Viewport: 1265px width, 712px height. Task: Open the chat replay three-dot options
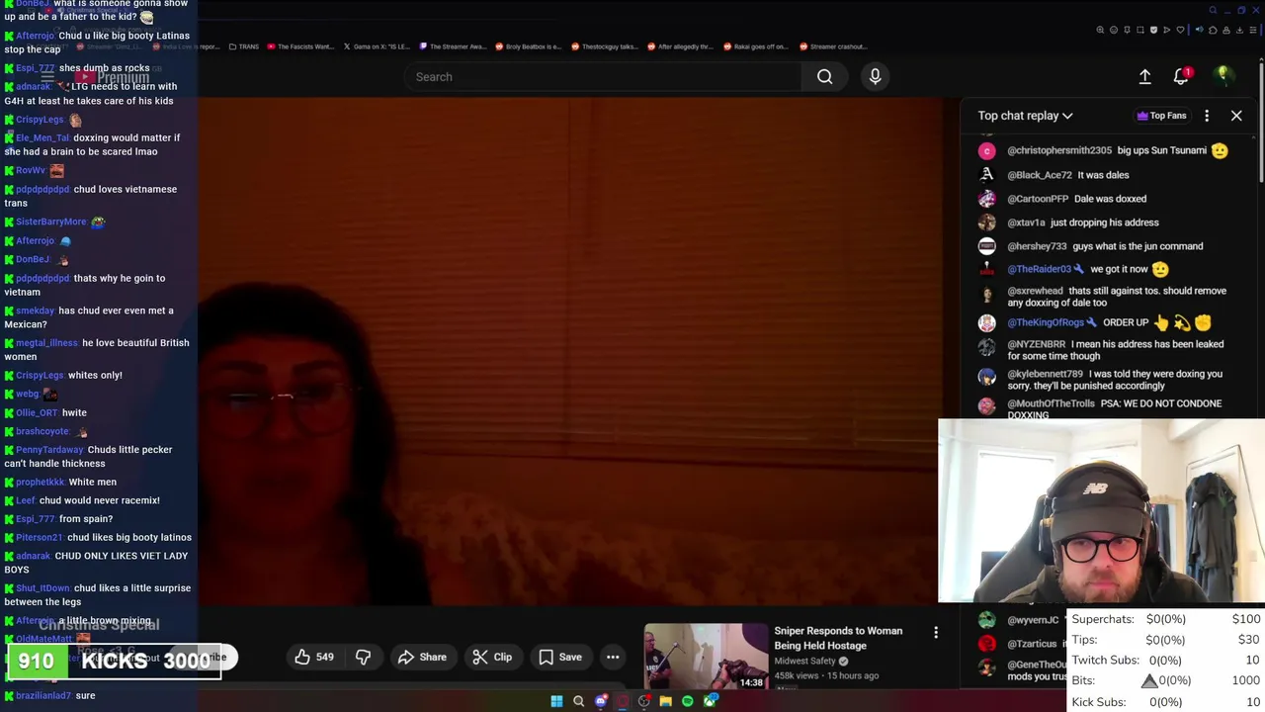[x=1207, y=116]
